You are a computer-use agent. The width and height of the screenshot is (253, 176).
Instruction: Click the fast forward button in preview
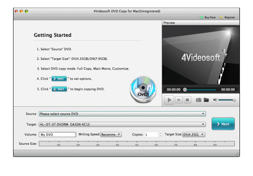pyautogui.click(x=179, y=100)
